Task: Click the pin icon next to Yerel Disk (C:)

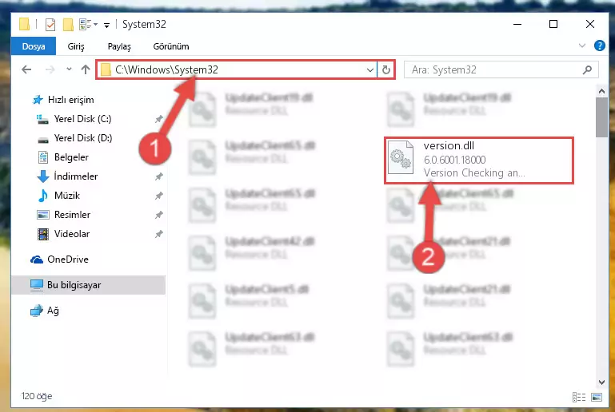Action: point(159,119)
